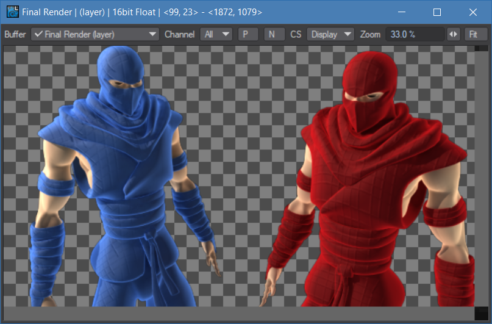Click the dark corner square at bottom right

coord(481,313)
